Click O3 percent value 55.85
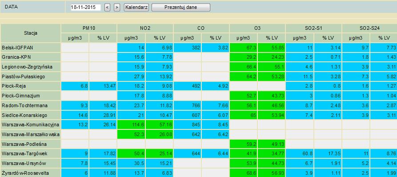Screen dimensions: 397x177 (272, 47)
